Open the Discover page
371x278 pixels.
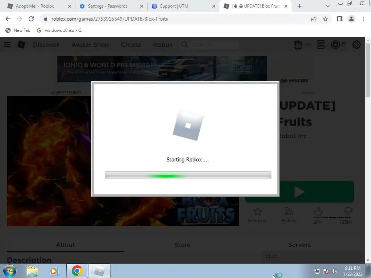(x=46, y=45)
